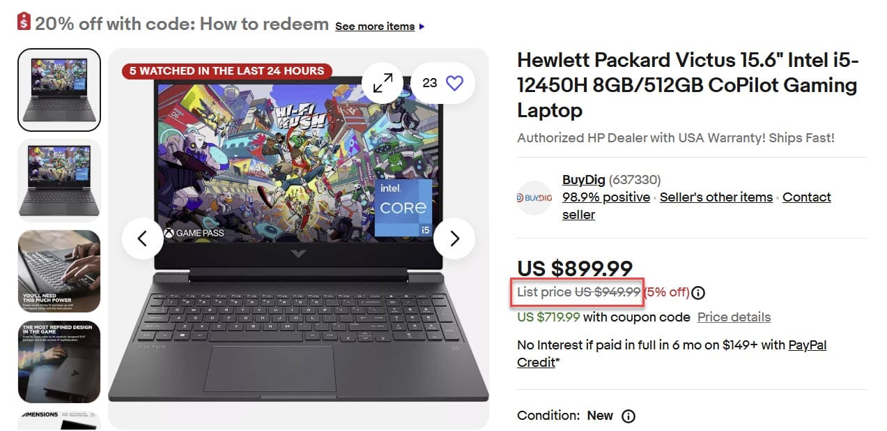Screen dimensions: 887x431
Task: Open the 'See more items' link
Action: [x=375, y=27]
